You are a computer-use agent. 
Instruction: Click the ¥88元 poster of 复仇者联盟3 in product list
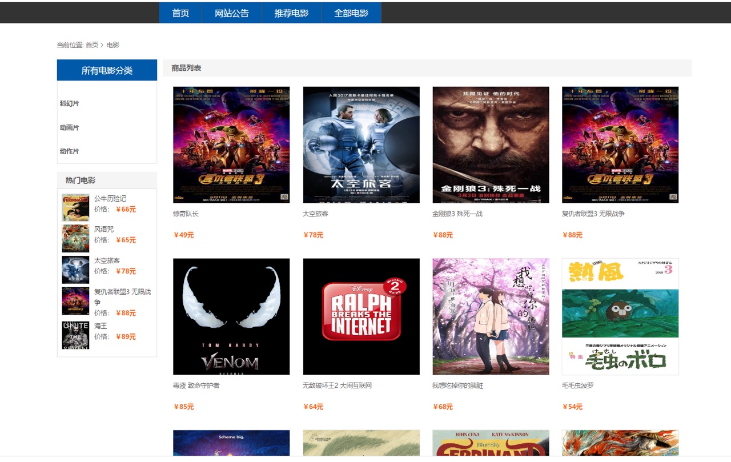click(x=620, y=144)
